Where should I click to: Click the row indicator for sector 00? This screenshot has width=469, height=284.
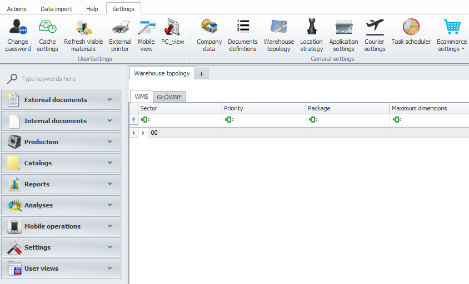pyautogui.click(x=134, y=133)
